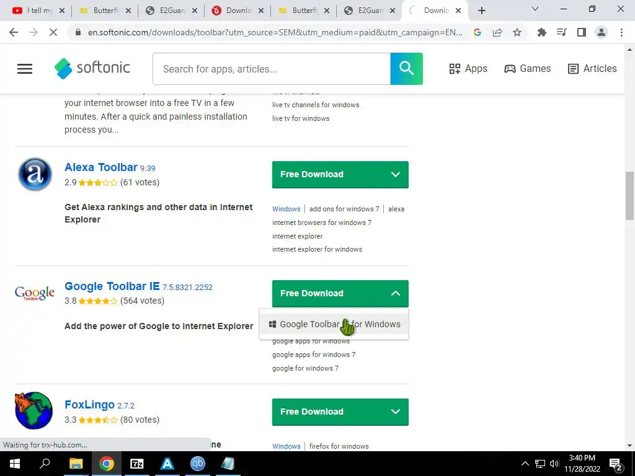The height and width of the screenshot is (476, 635).
Task: Click add ons for windows 7 tag
Action: [344, 209]
